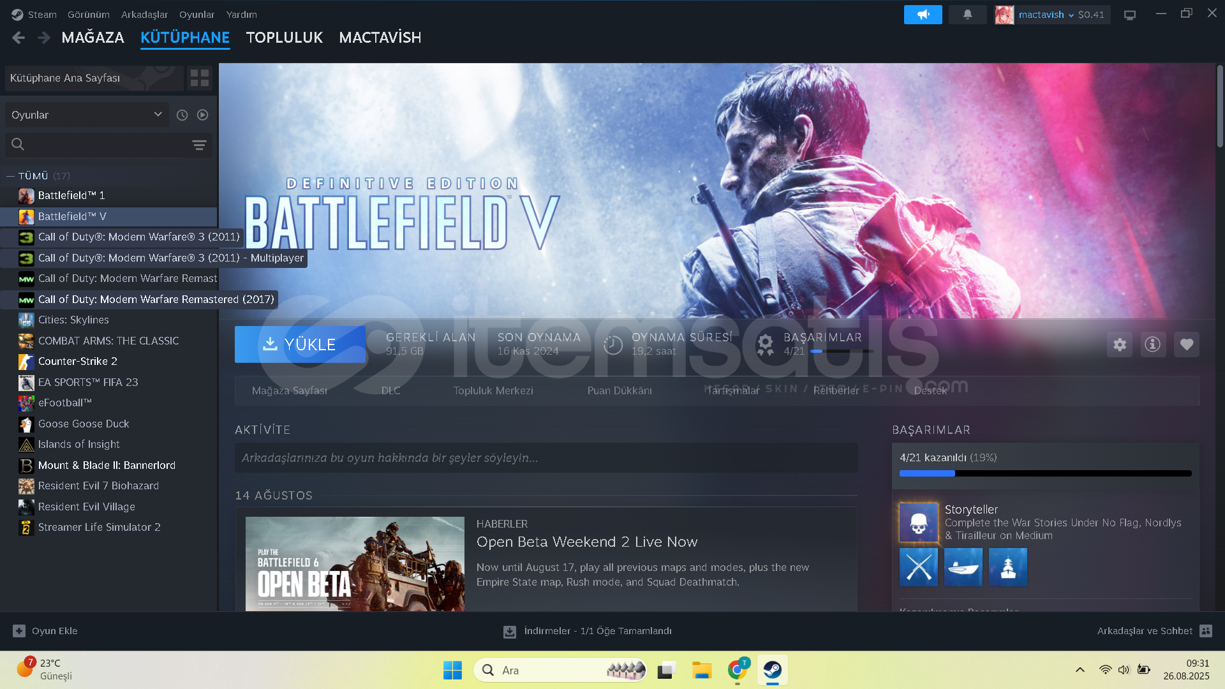This screenshot has height=689, width=1225.
Task: Click the activity comment input box
Action: [546, 458]
